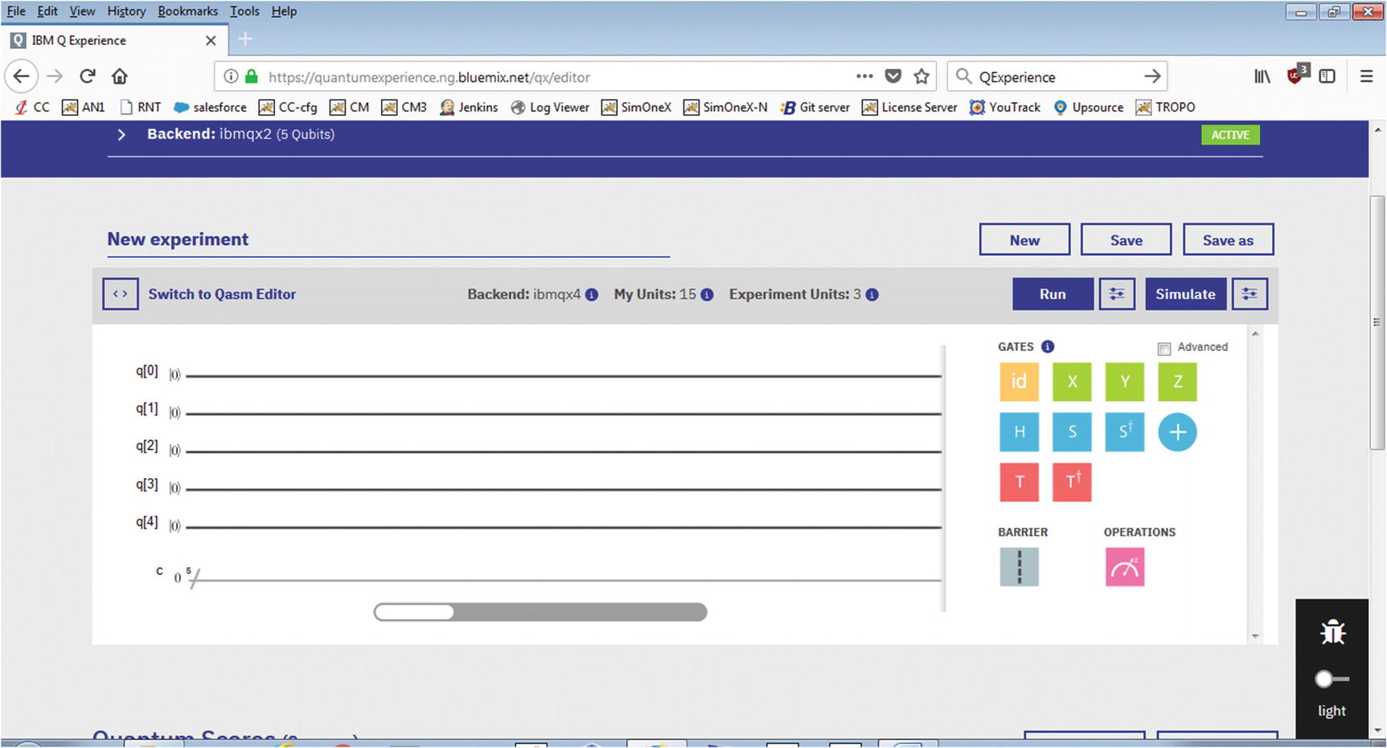Viewport: 1387px width, 748px height.
Task: Close the IBM Q Experience tab
Action: click(x=211, y=40)
